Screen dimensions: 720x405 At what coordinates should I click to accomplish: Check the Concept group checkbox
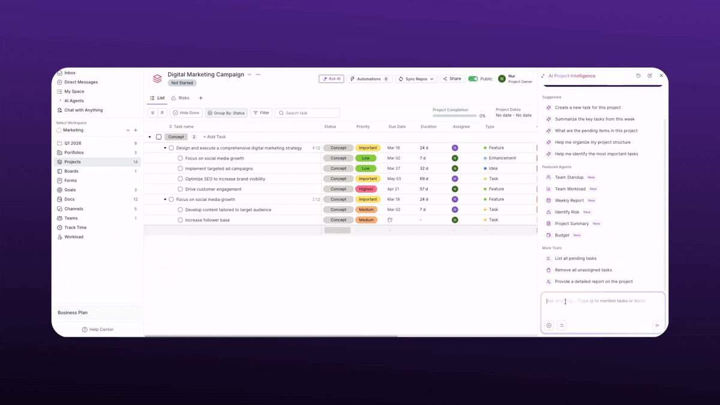coord(158,136)
